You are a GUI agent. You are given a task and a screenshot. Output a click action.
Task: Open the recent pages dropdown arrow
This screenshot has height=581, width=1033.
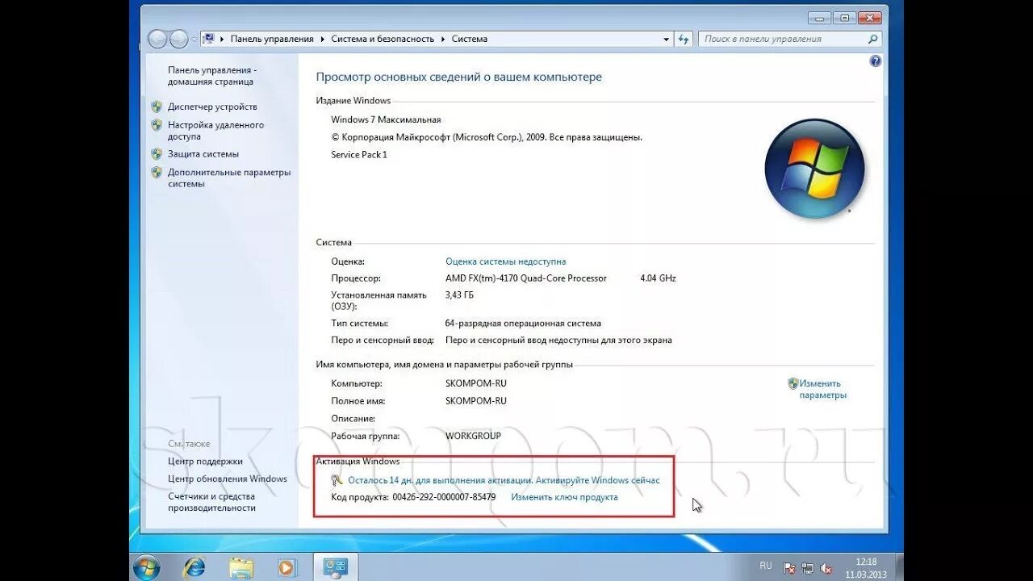click(194, 39)
